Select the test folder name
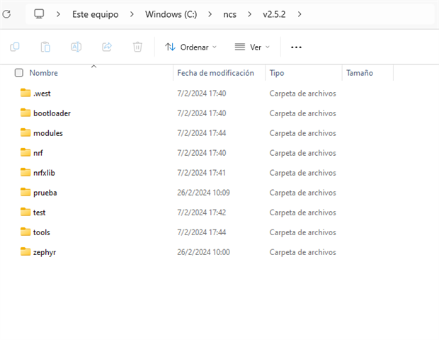This screenshot has width=439, height=340. pyautogui.click(x=39, y=212)
